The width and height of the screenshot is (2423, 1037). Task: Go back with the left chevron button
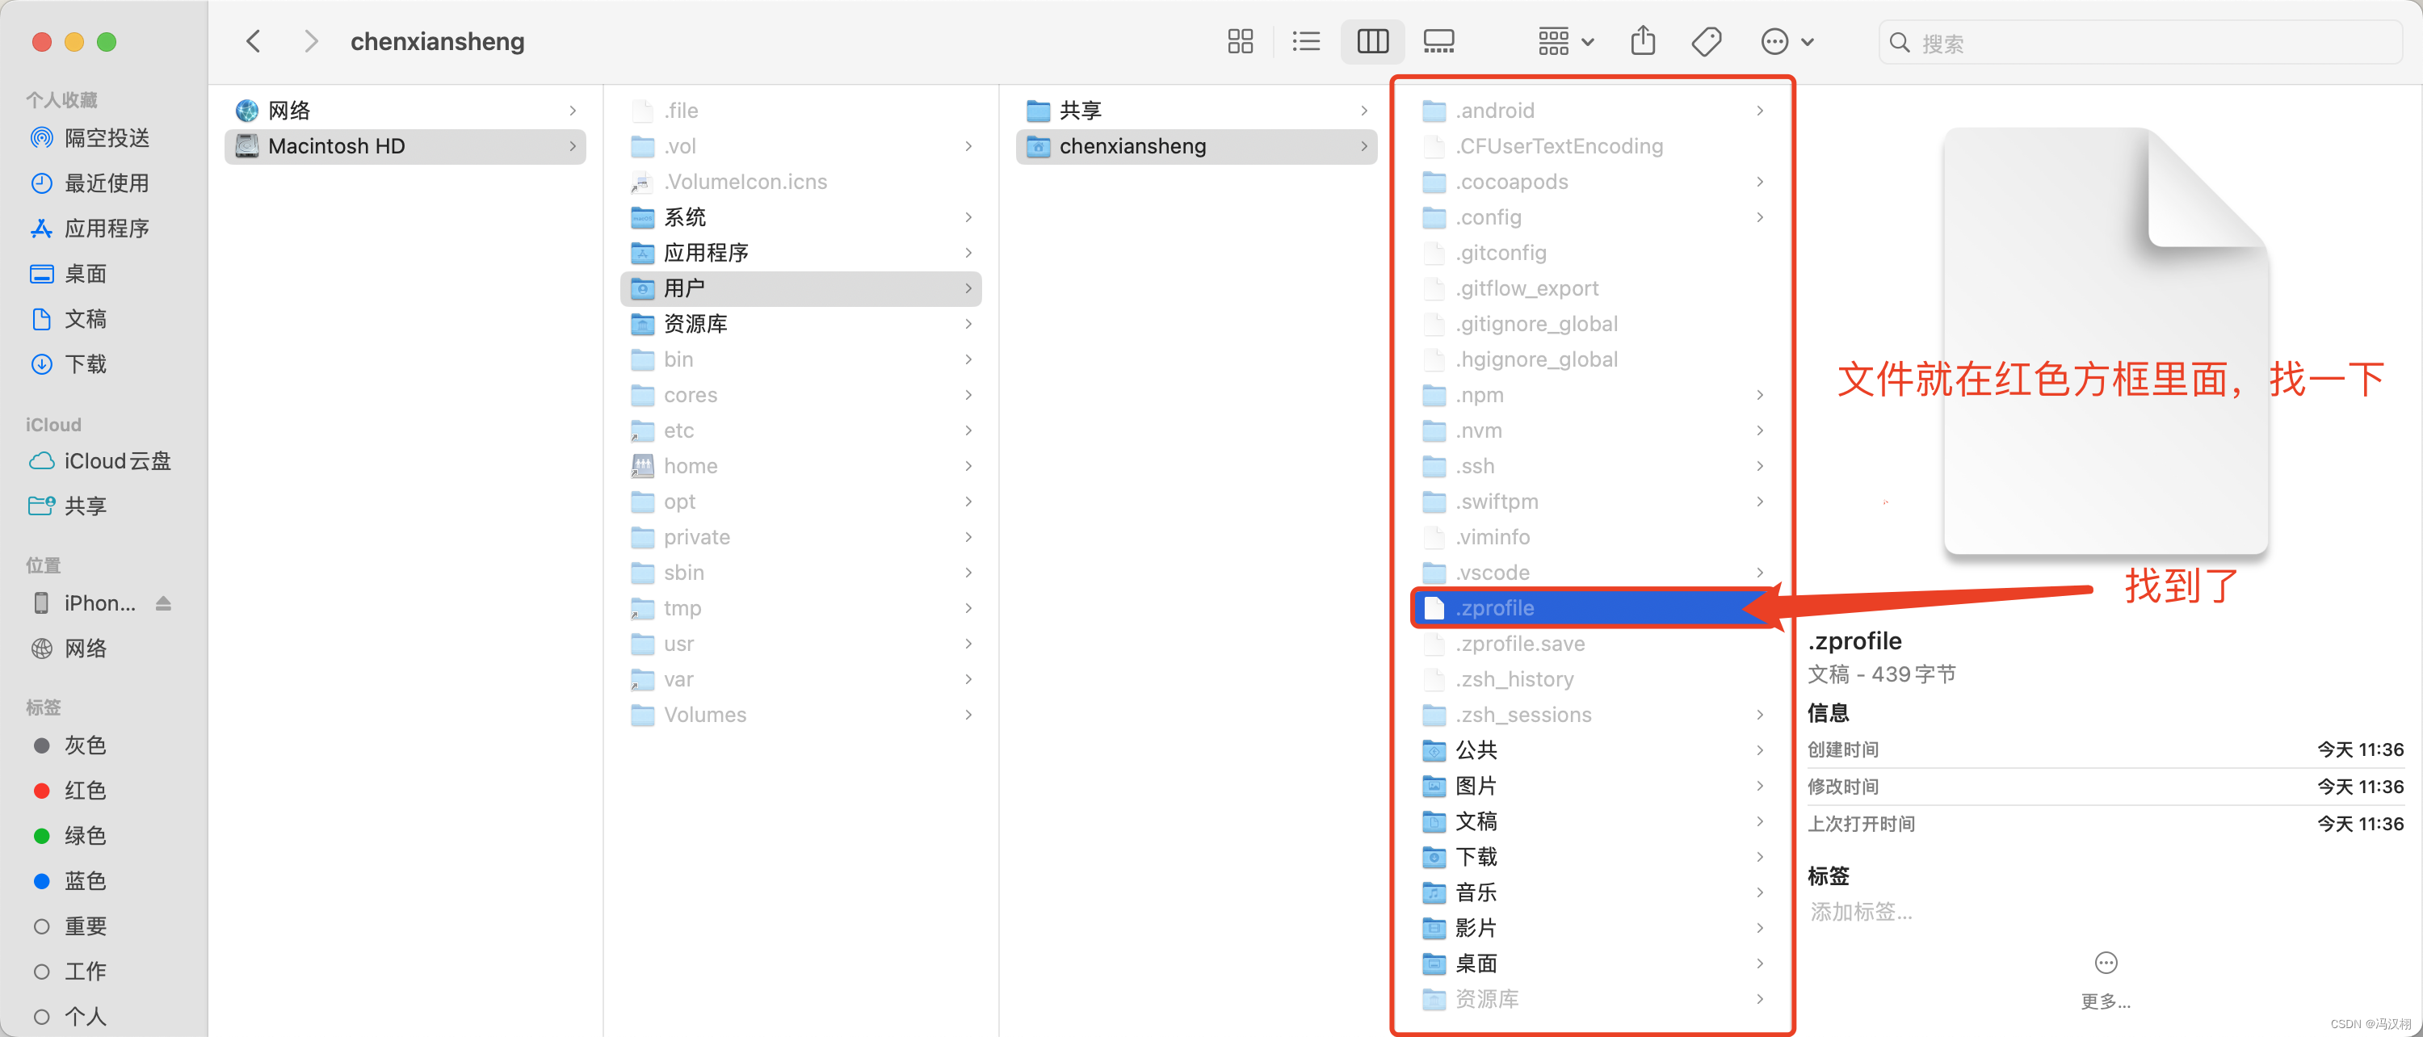253,41
